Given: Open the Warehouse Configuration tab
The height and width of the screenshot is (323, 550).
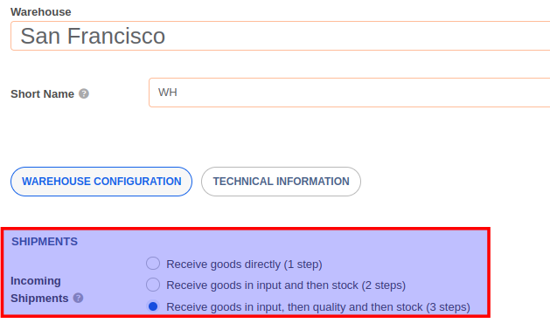Looking at the screenshot, I should coord(101,182).
